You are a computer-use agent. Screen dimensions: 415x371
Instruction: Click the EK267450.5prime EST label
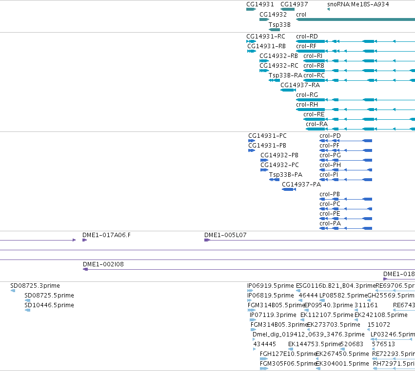pyautogui.click(x=342, y=354)
